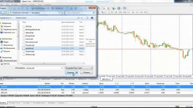193x108 pixels.
Task: Open Рабочий стол in the dialog sidebar
Action: click(x=9, y=33)
